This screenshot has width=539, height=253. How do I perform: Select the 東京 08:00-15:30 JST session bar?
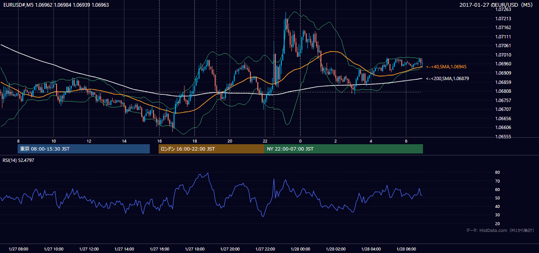click(84, 149)
